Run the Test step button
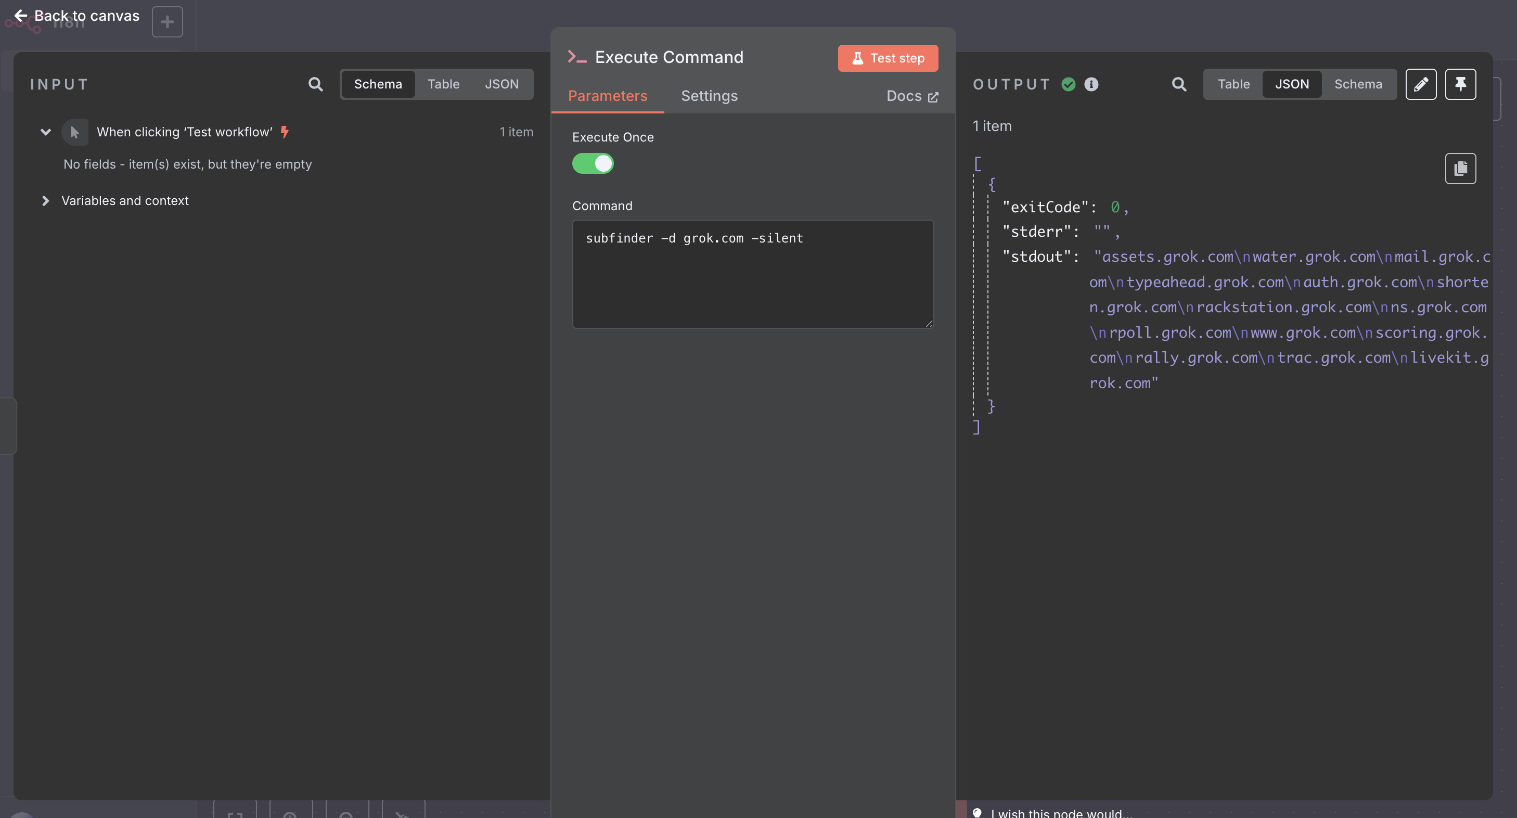This screenshot has height=818, width=1517. pyautogui.click(x=888, y=58)
